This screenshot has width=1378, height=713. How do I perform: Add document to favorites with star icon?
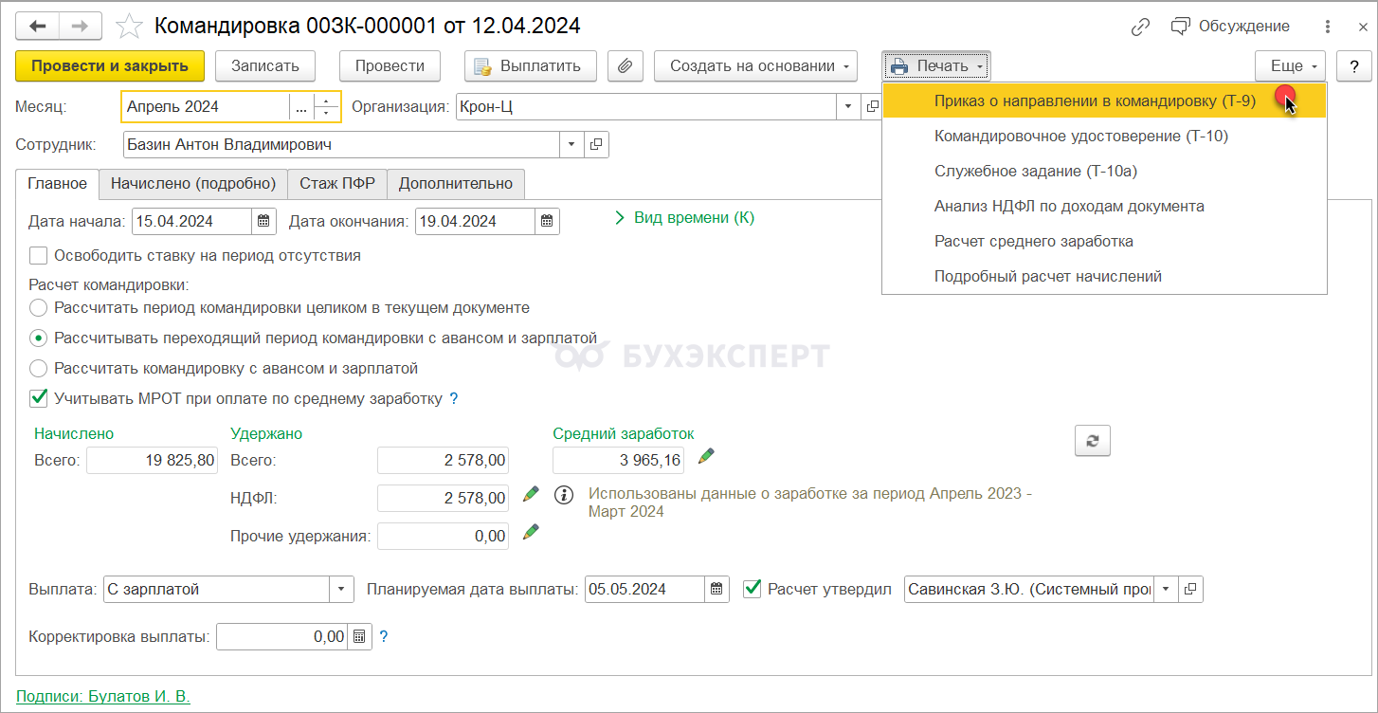pyautogui.click(x=131, y=26)
